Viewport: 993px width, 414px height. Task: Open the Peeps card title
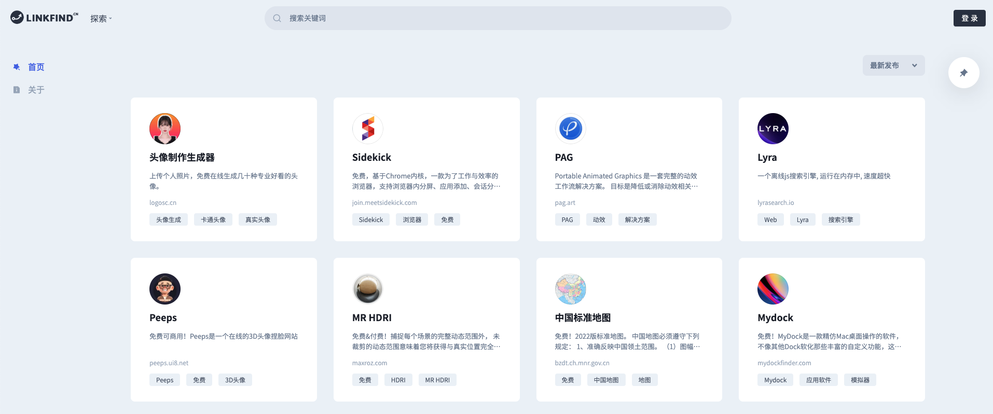[x=163, y=318]
